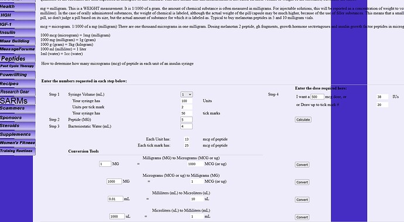
Task: Click the mL input showing 0.01
Action: click(x=115, y=199)
